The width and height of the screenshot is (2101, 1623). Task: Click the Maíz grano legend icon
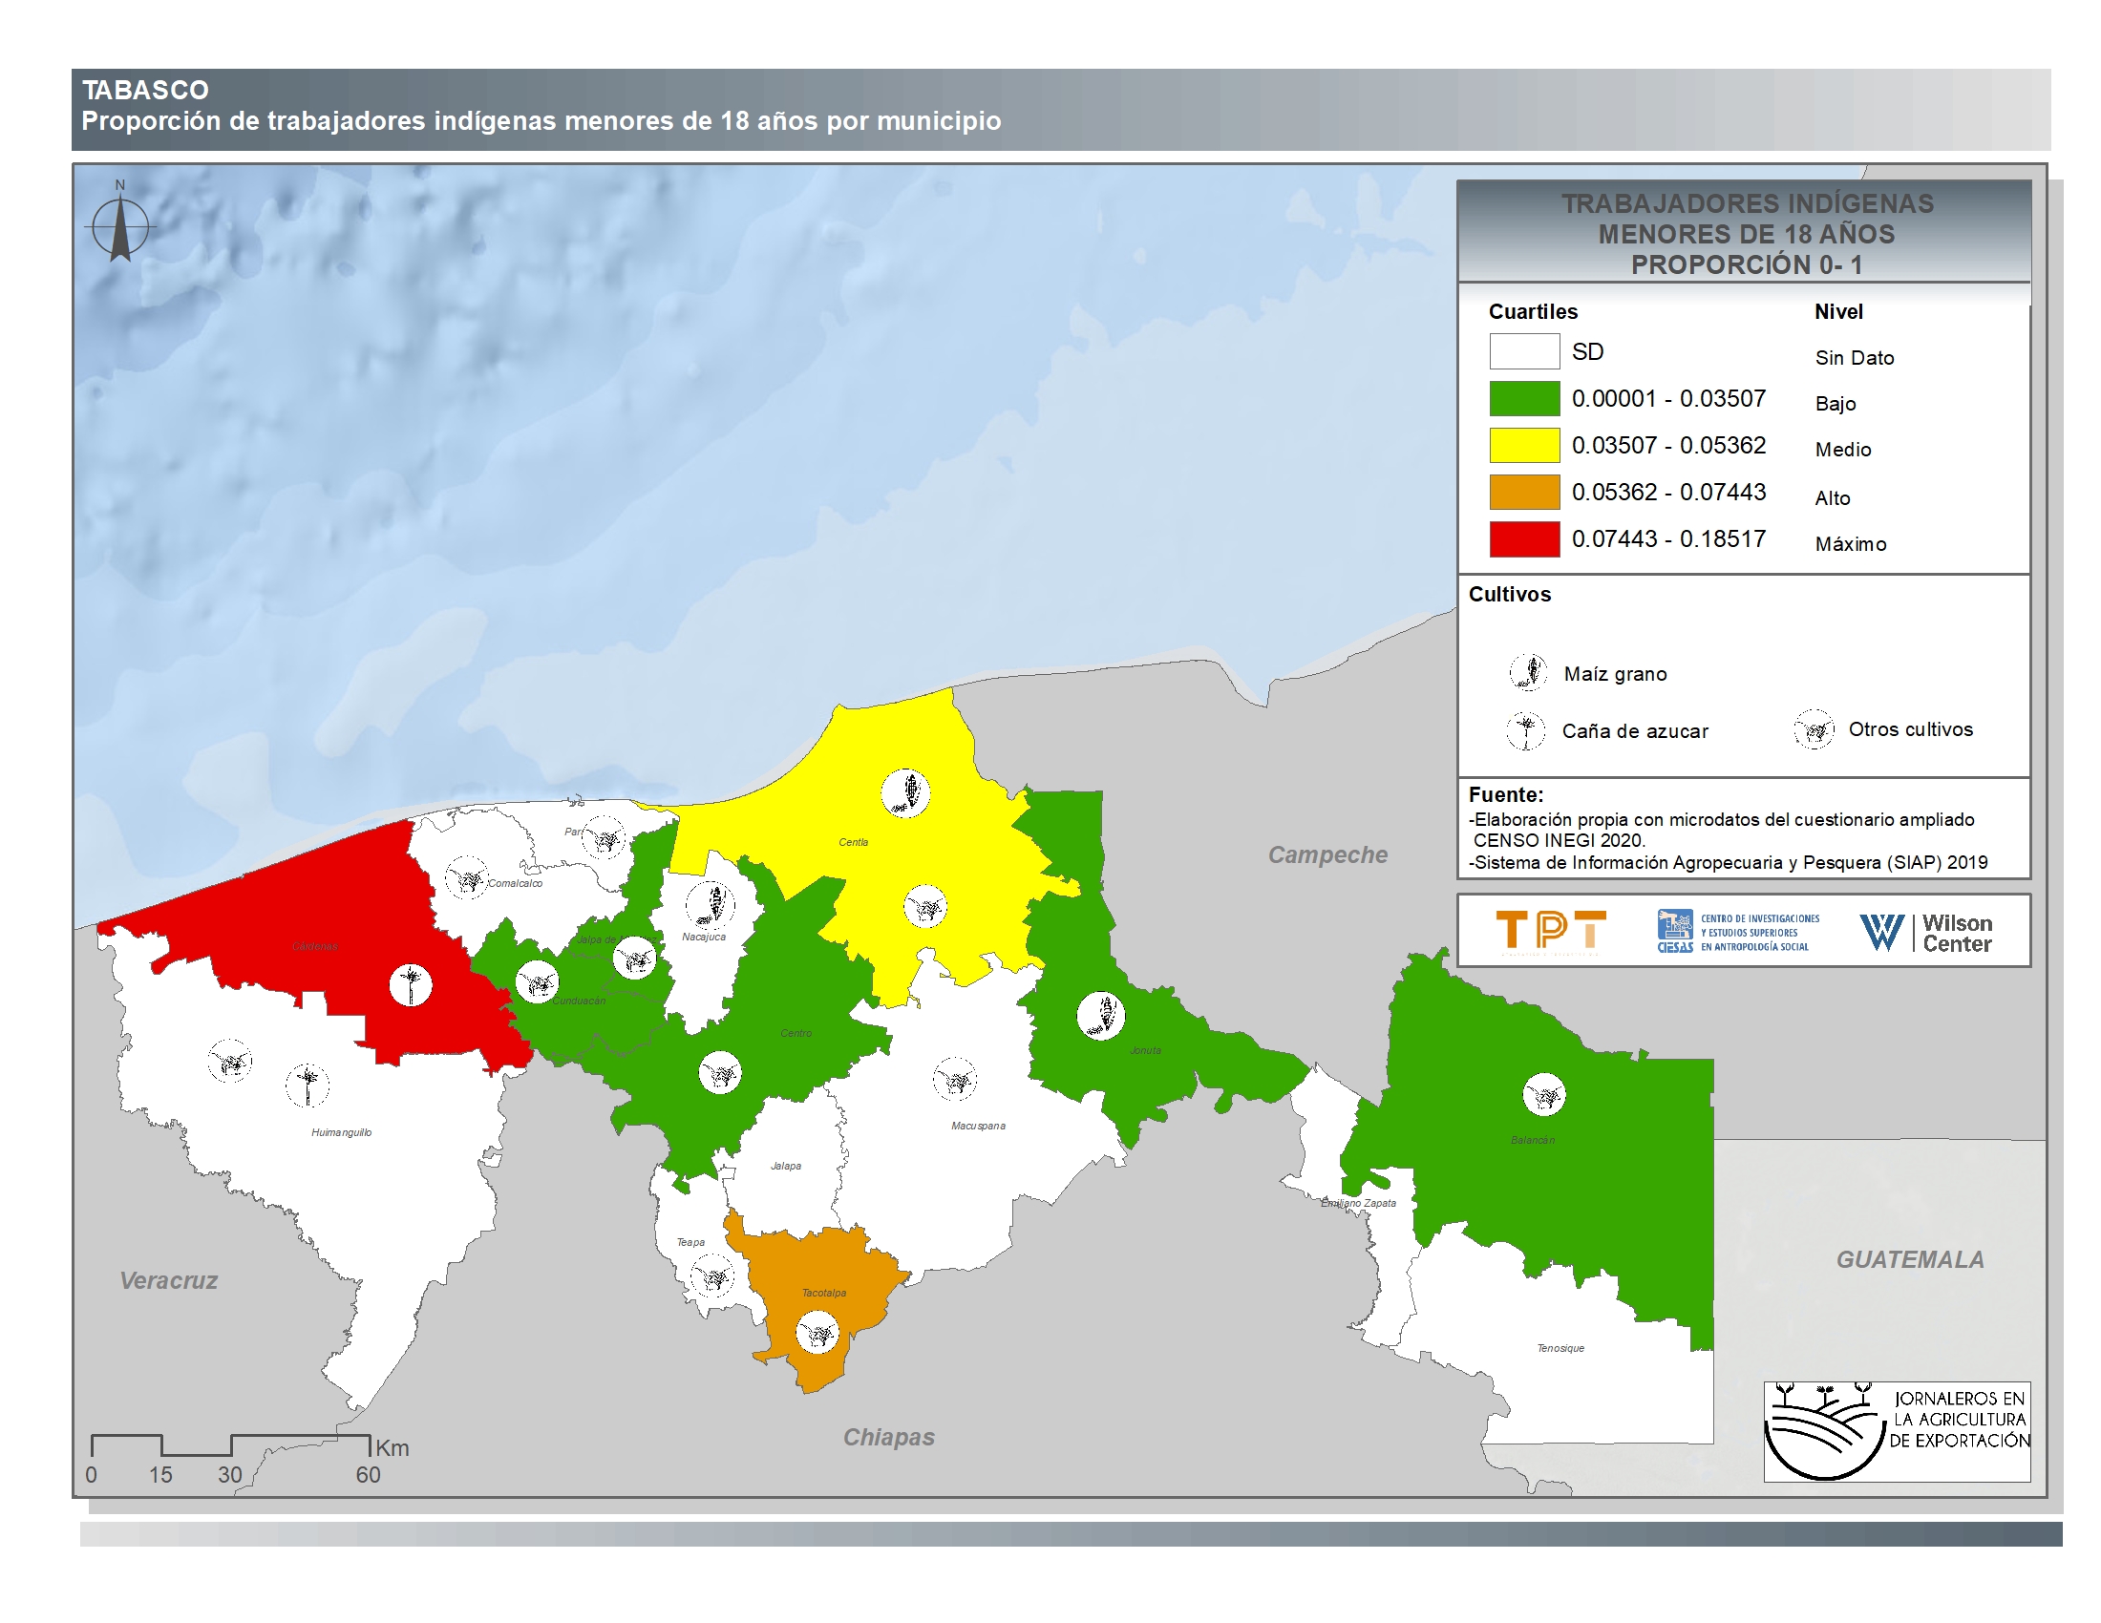[1528, 672]
